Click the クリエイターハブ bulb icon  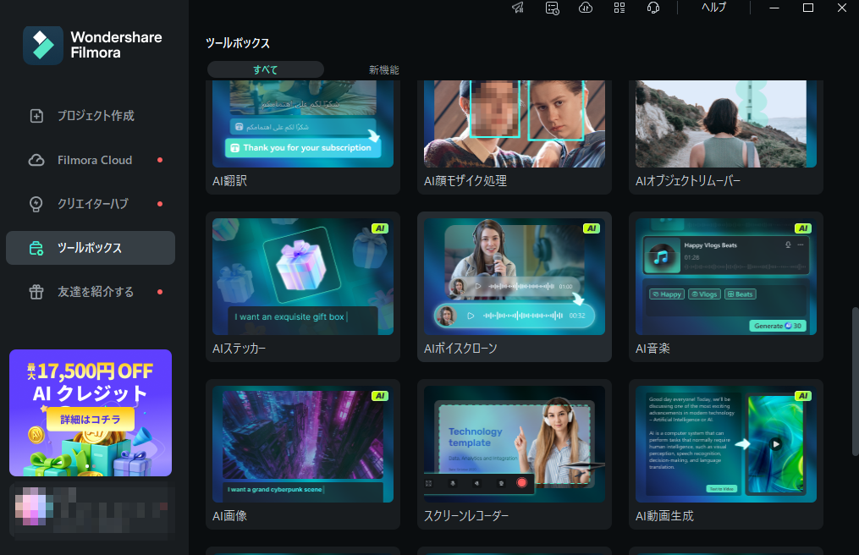point(36,204)
